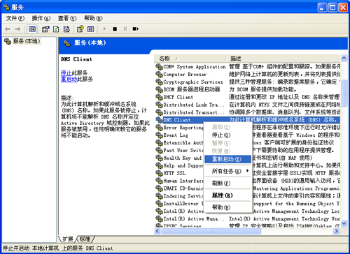Select the Computer Browser service name
Screen dimensions: 350x254
tap(185, 75)
